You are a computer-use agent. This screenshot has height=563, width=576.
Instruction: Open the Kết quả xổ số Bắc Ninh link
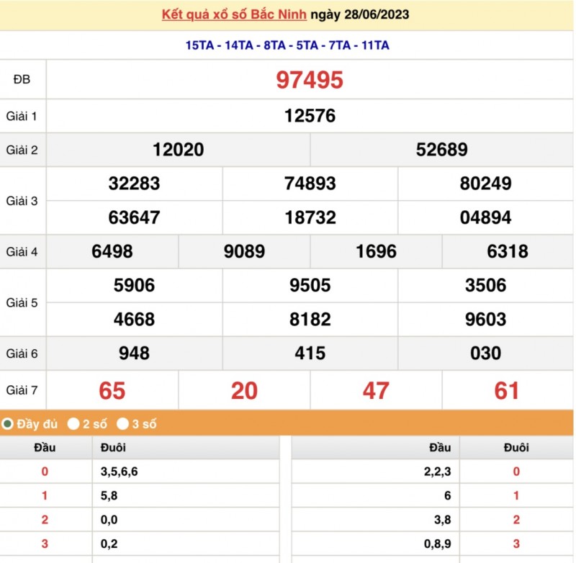pos(235,14)
